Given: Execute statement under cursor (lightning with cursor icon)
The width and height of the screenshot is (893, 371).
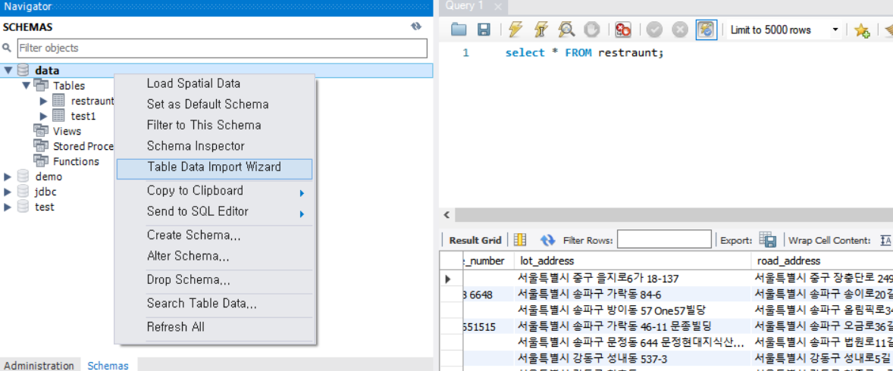Looking at the screenshot, I should [x=540, y=30].
